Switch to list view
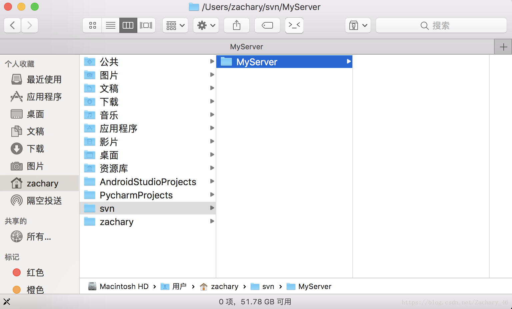Screen dimensions: 512x309 tap(110, 25)
